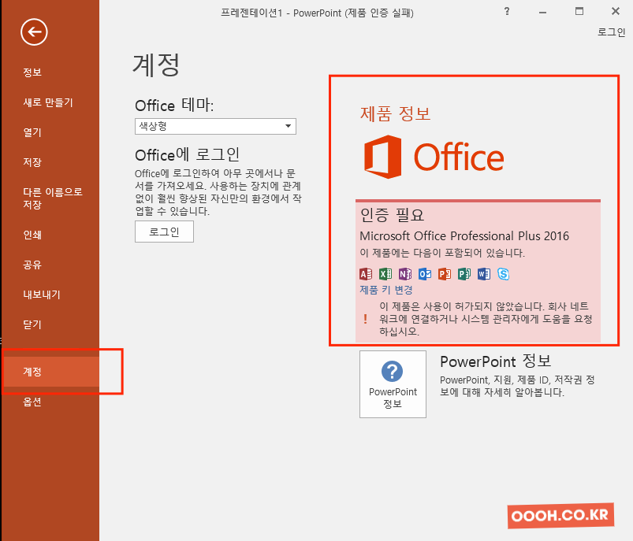Click the 계정 page title
The height and width of the screenshot is (541, 633).
click(156, 65)
